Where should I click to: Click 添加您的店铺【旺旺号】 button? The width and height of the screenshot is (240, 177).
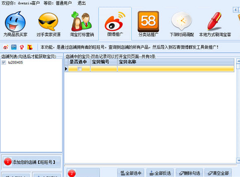click(32, 162)
